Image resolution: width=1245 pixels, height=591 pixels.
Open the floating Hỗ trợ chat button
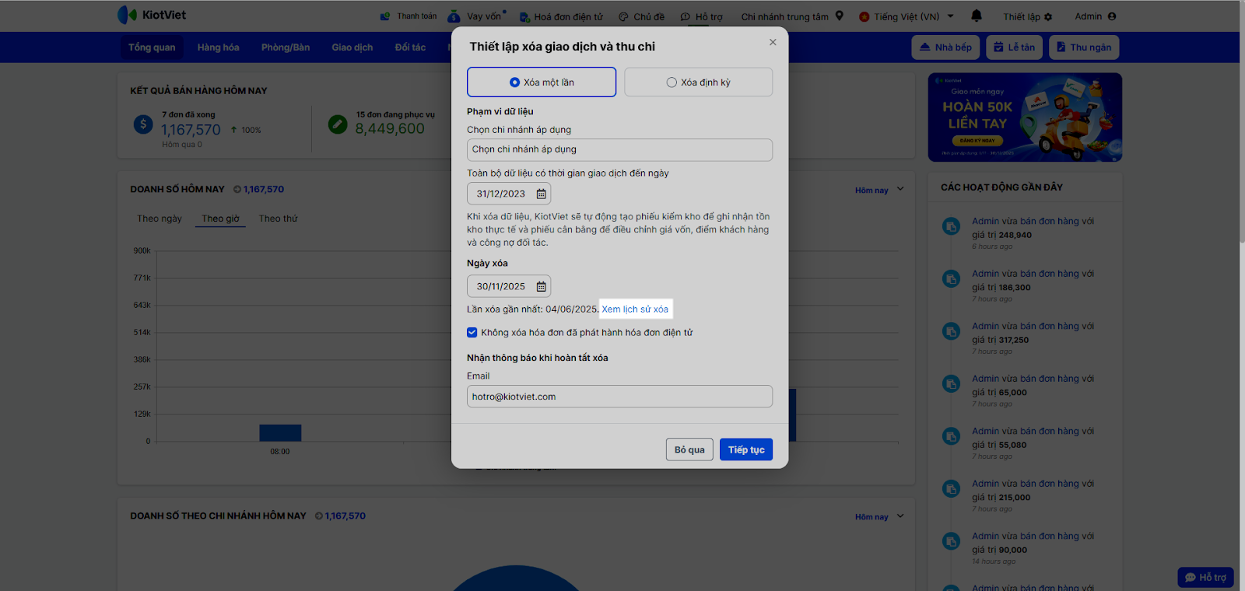click(1205, 577)
